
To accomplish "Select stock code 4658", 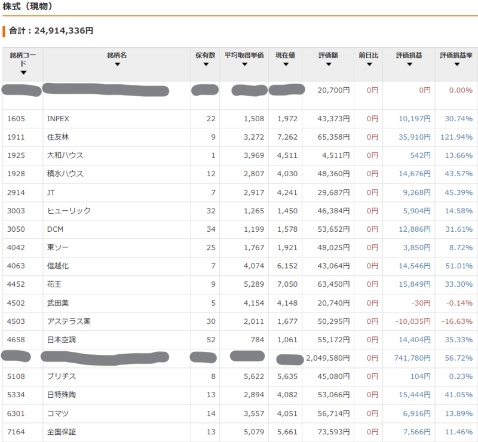I will coord(16,340).
